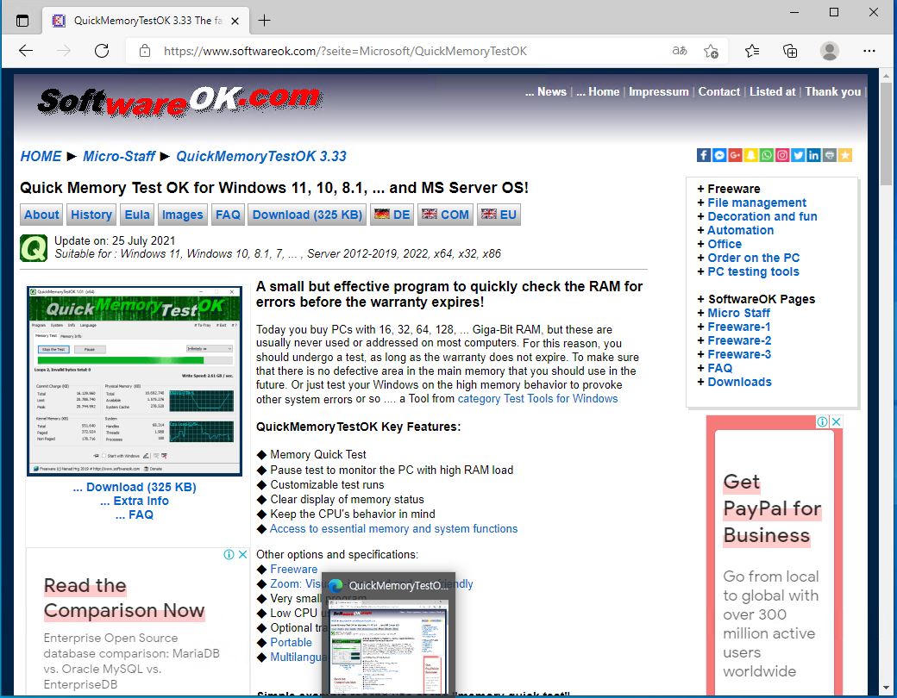The height and width of the screenshot is (698, 897).
Task: Go back with browser back arrow
Action: [26, 51]
